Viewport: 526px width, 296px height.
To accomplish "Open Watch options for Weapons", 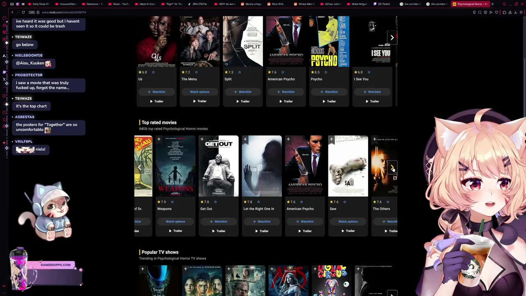I will 175,222.
